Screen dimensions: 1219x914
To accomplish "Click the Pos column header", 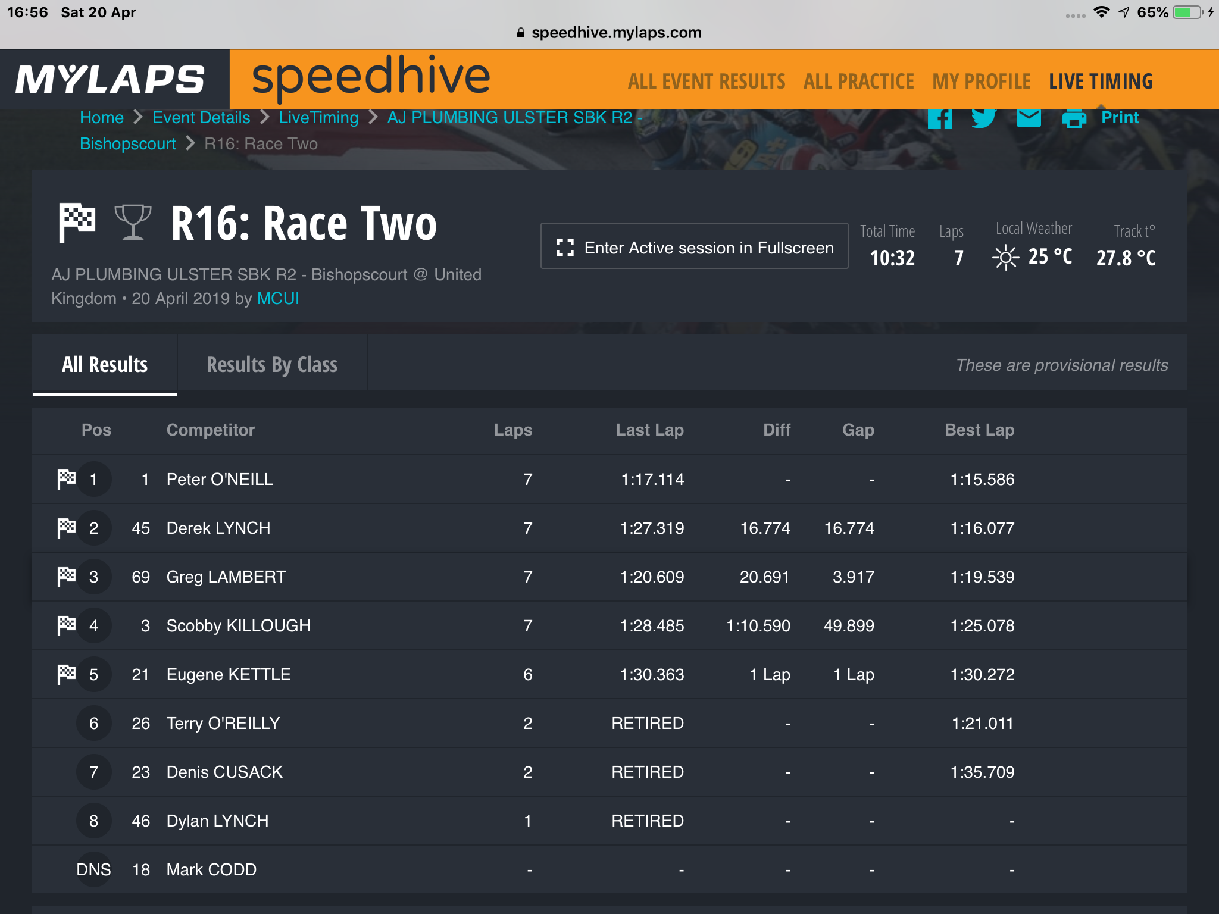I will tap(96, 430).
